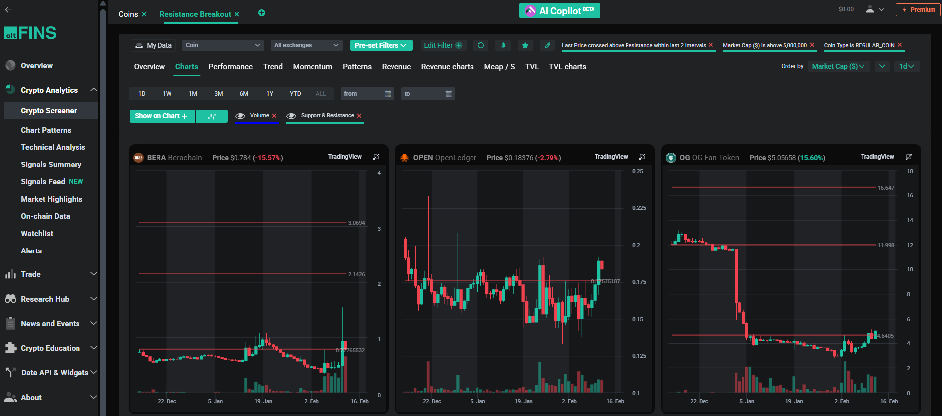The image size is (942, 416).
Task: Open the Pre-set Filters dropdown
Action: pyautogui.click(x=381, y=45)
